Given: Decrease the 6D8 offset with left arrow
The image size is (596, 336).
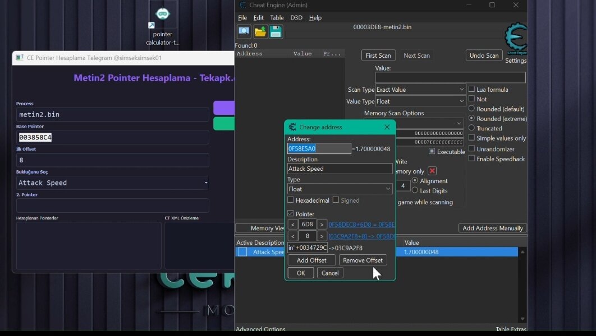Looking at the screenshot, I should [x=292, y=225].
